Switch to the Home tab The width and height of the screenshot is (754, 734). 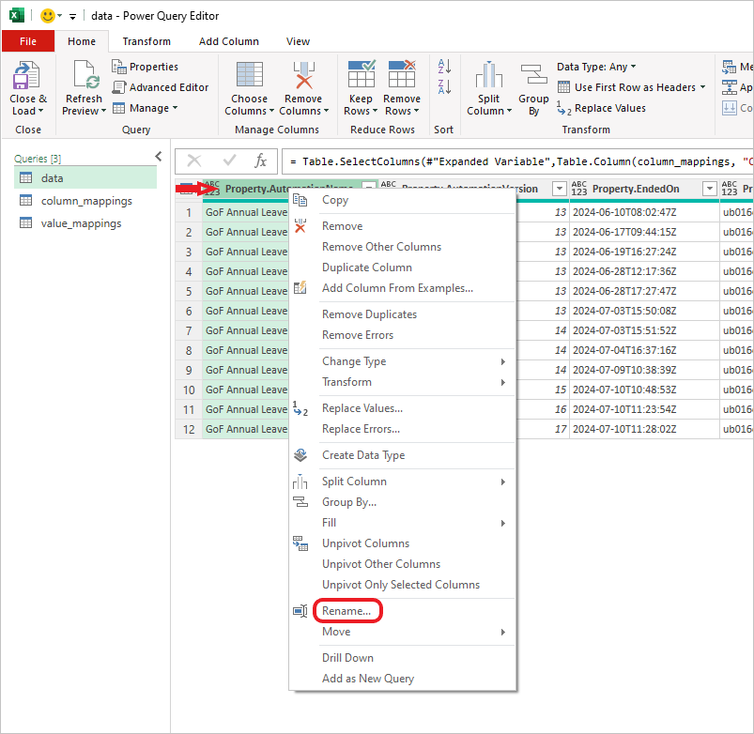82,41
